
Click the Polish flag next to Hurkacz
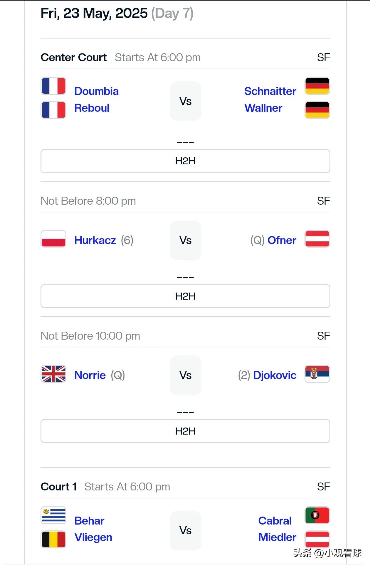pos(53,239)
